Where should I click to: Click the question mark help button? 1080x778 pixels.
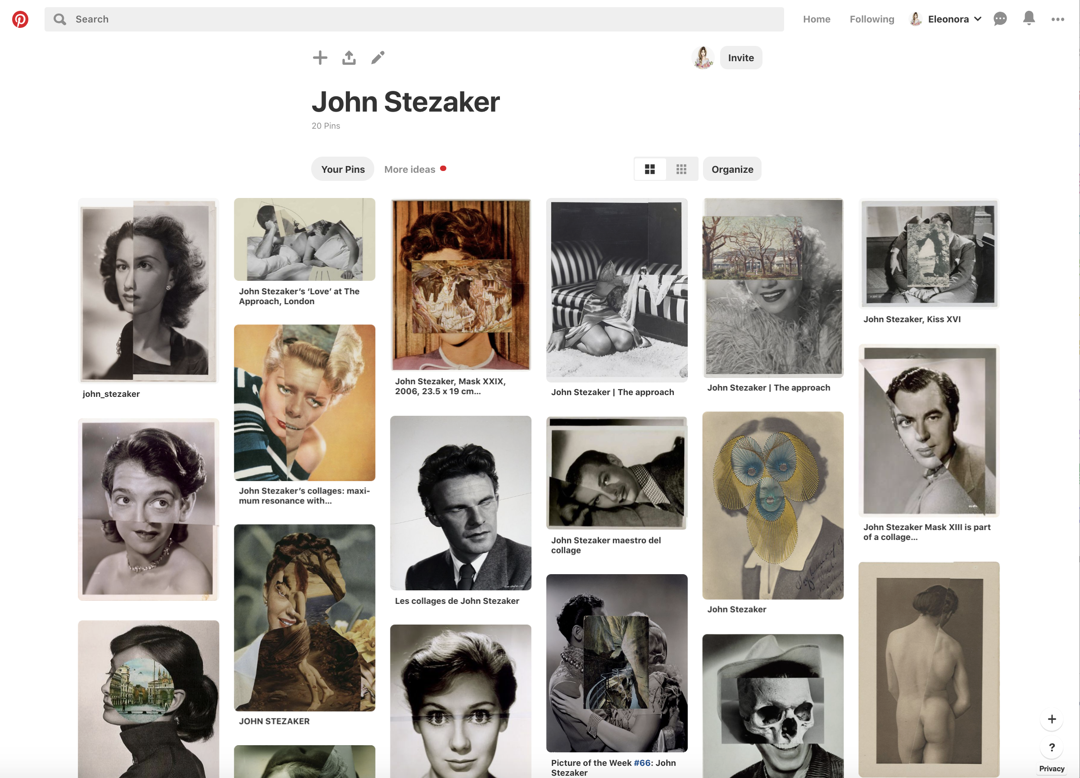click(x=1052, y=747)
